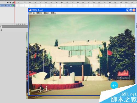The image size is (137, 103).
Task: Click frame number 100 on the timeline ruler
Action: (121, 2)
